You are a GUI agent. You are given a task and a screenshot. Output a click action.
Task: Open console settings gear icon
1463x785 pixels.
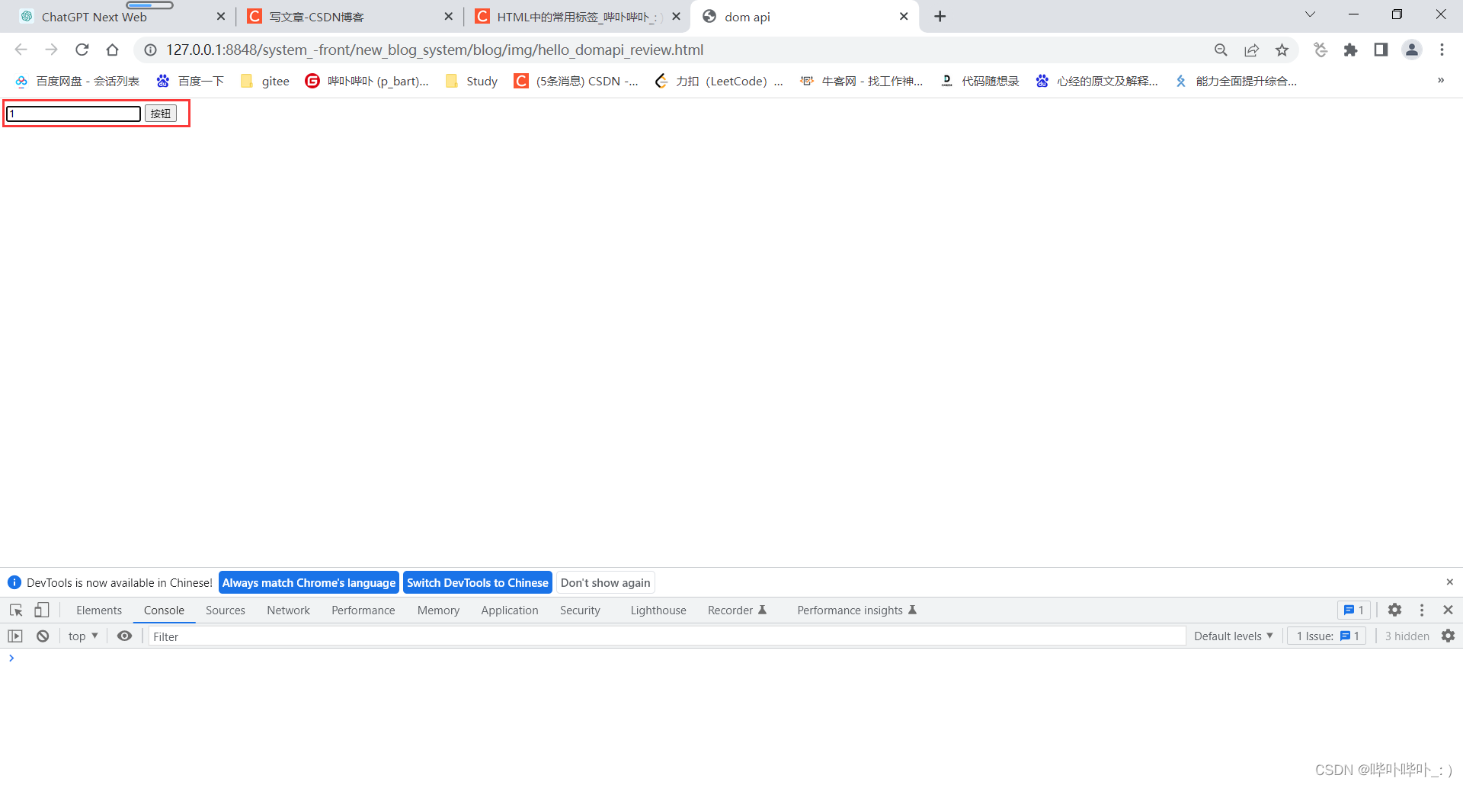pos(1448,636)
